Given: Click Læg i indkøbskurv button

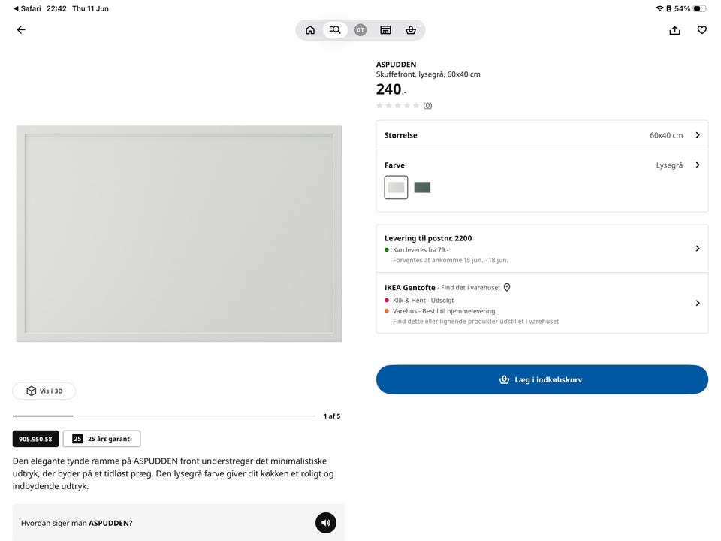Looking at the screenshot, I should click(542, 379).
